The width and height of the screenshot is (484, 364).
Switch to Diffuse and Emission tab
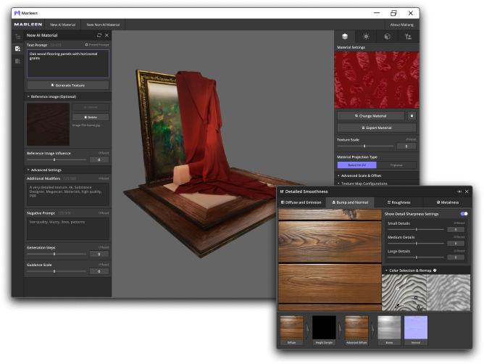click(301, 202)
